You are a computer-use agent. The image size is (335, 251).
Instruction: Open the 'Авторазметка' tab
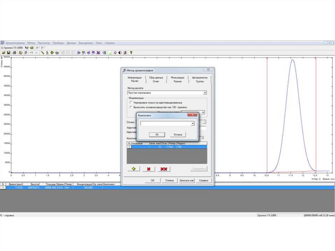click(200, 78)
